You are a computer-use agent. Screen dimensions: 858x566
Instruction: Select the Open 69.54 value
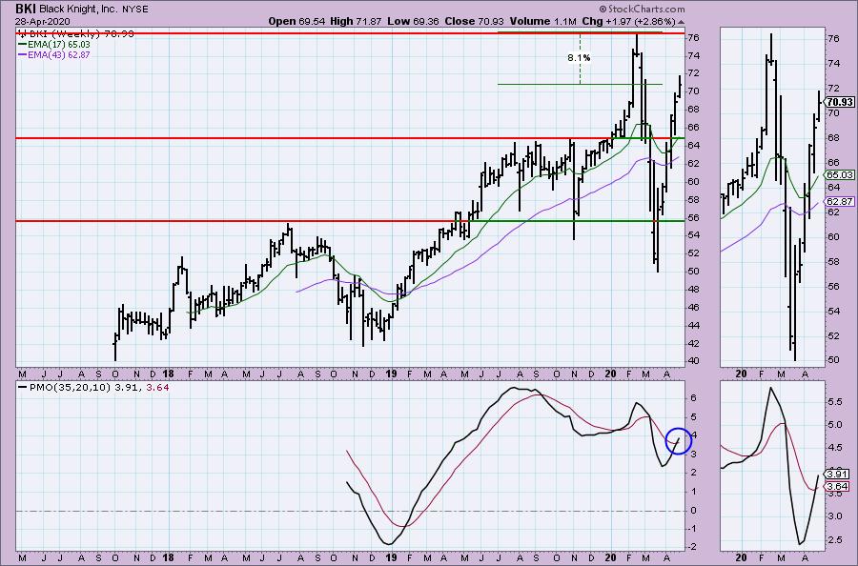tap(296, 21)
